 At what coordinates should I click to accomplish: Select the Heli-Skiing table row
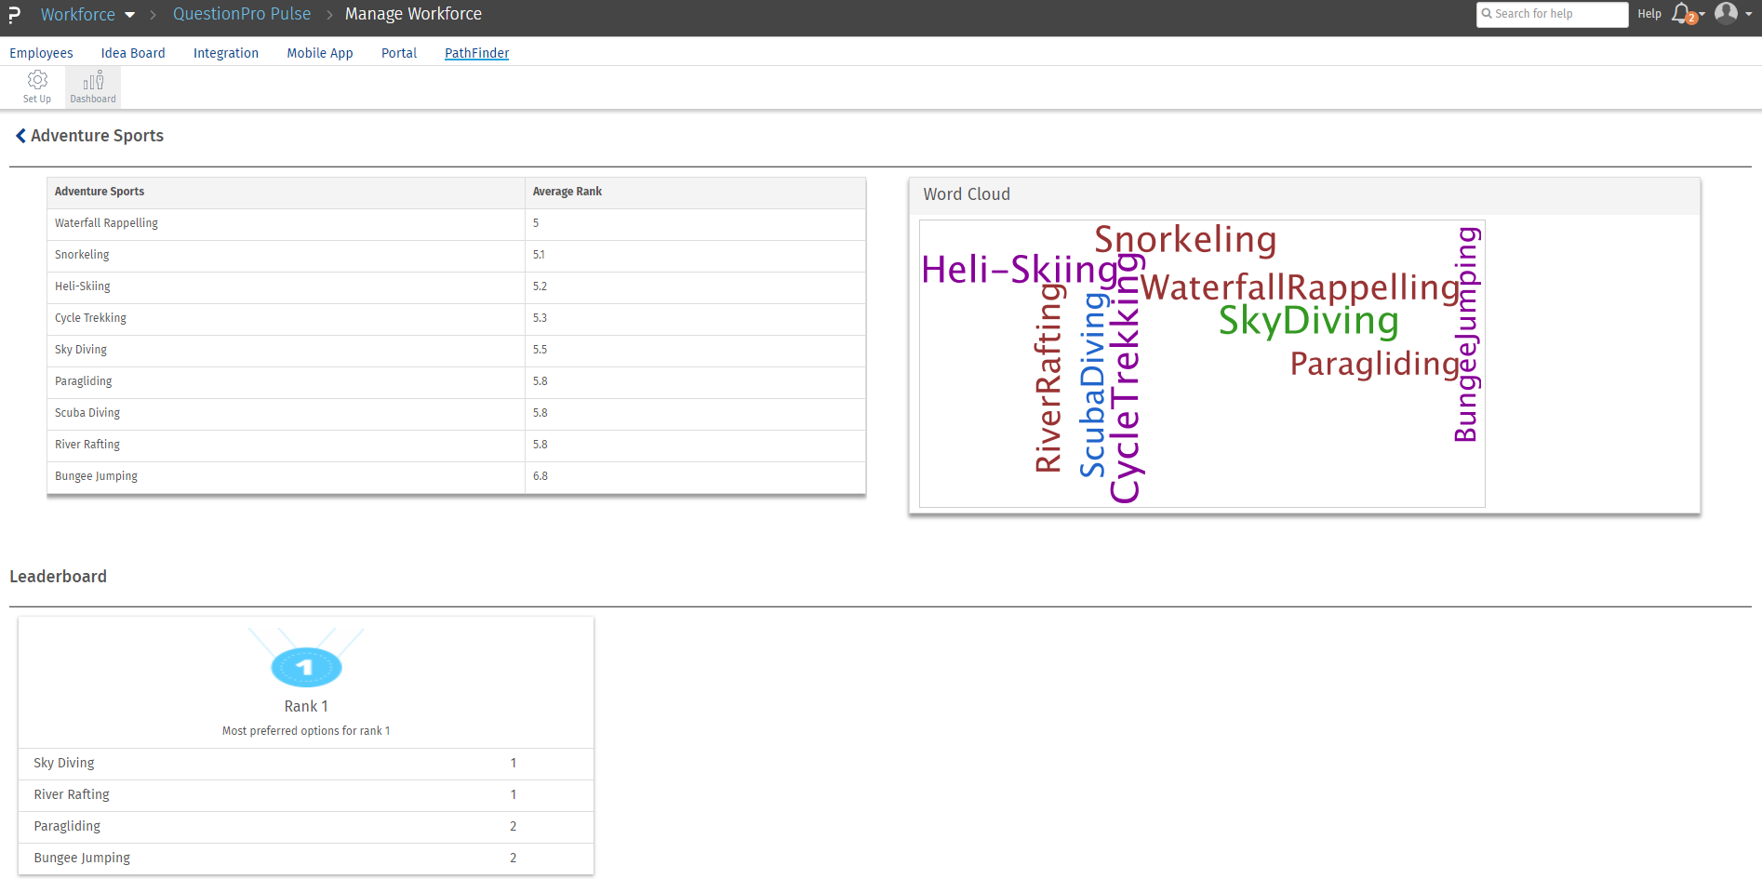(457, 287)
